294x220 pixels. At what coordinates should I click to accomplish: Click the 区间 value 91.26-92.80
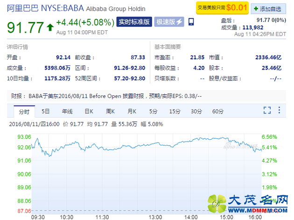(x=130, y=68)
